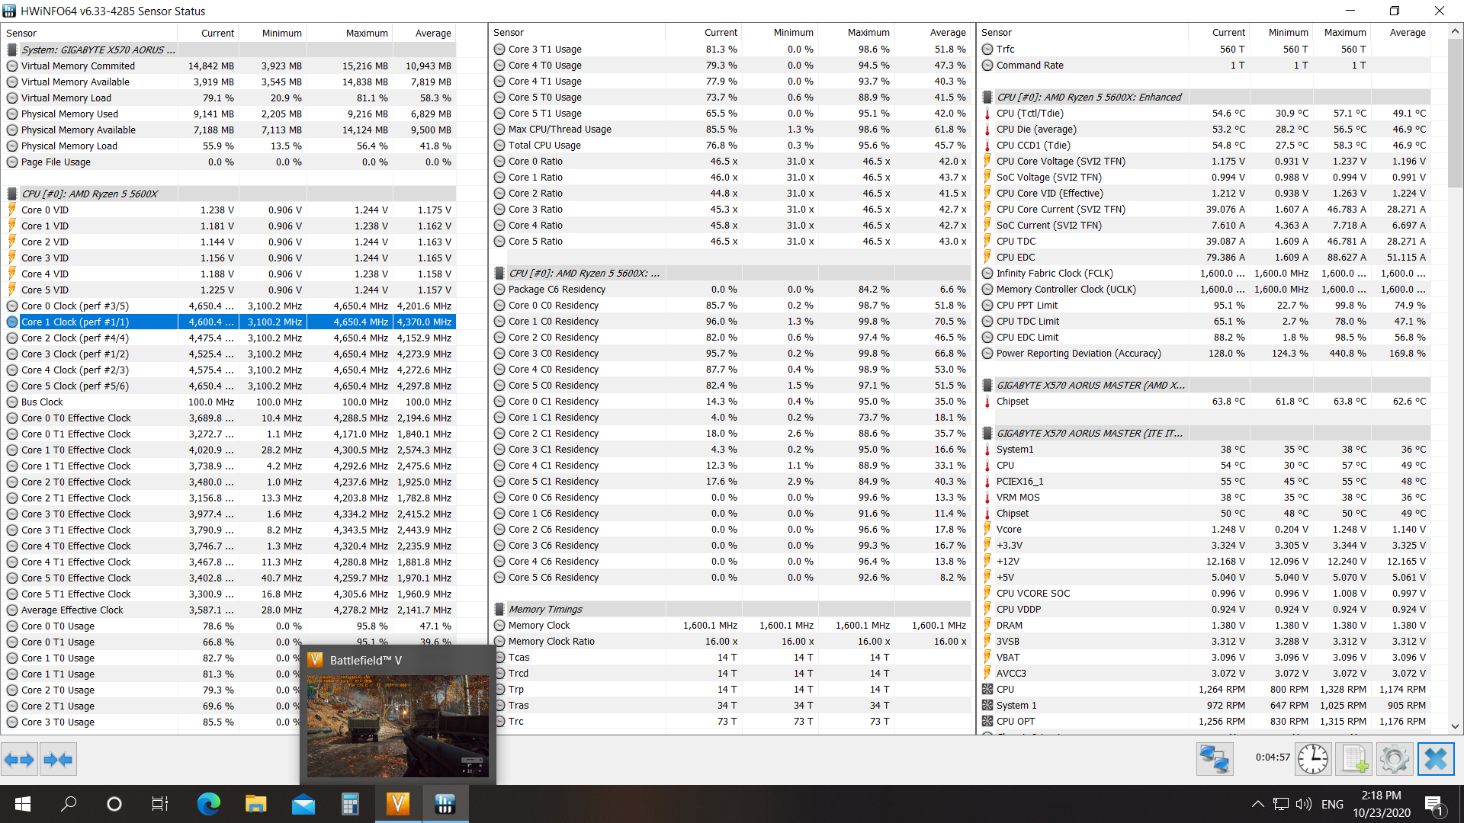This screenshot has height=823, width=1464.
Task: Click the expand columns arrows icon
Action: [19, 759]
